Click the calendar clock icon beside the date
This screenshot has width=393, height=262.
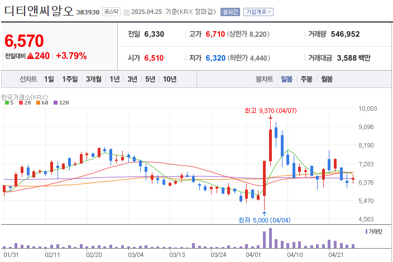click(127, 12)
